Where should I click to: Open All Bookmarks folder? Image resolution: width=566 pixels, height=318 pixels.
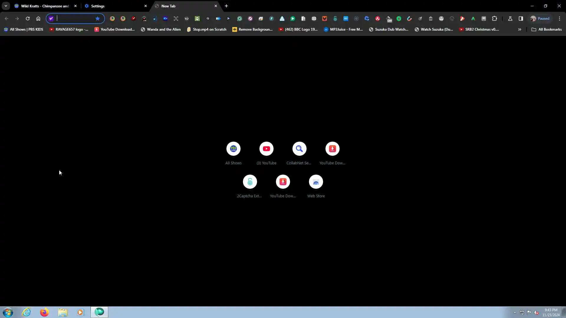click(x=547, y=29)
